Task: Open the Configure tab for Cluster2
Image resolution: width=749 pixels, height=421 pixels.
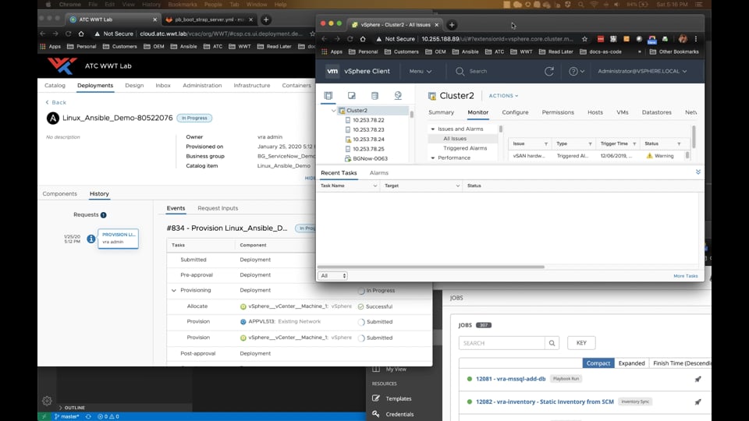Action: (515, 112)
